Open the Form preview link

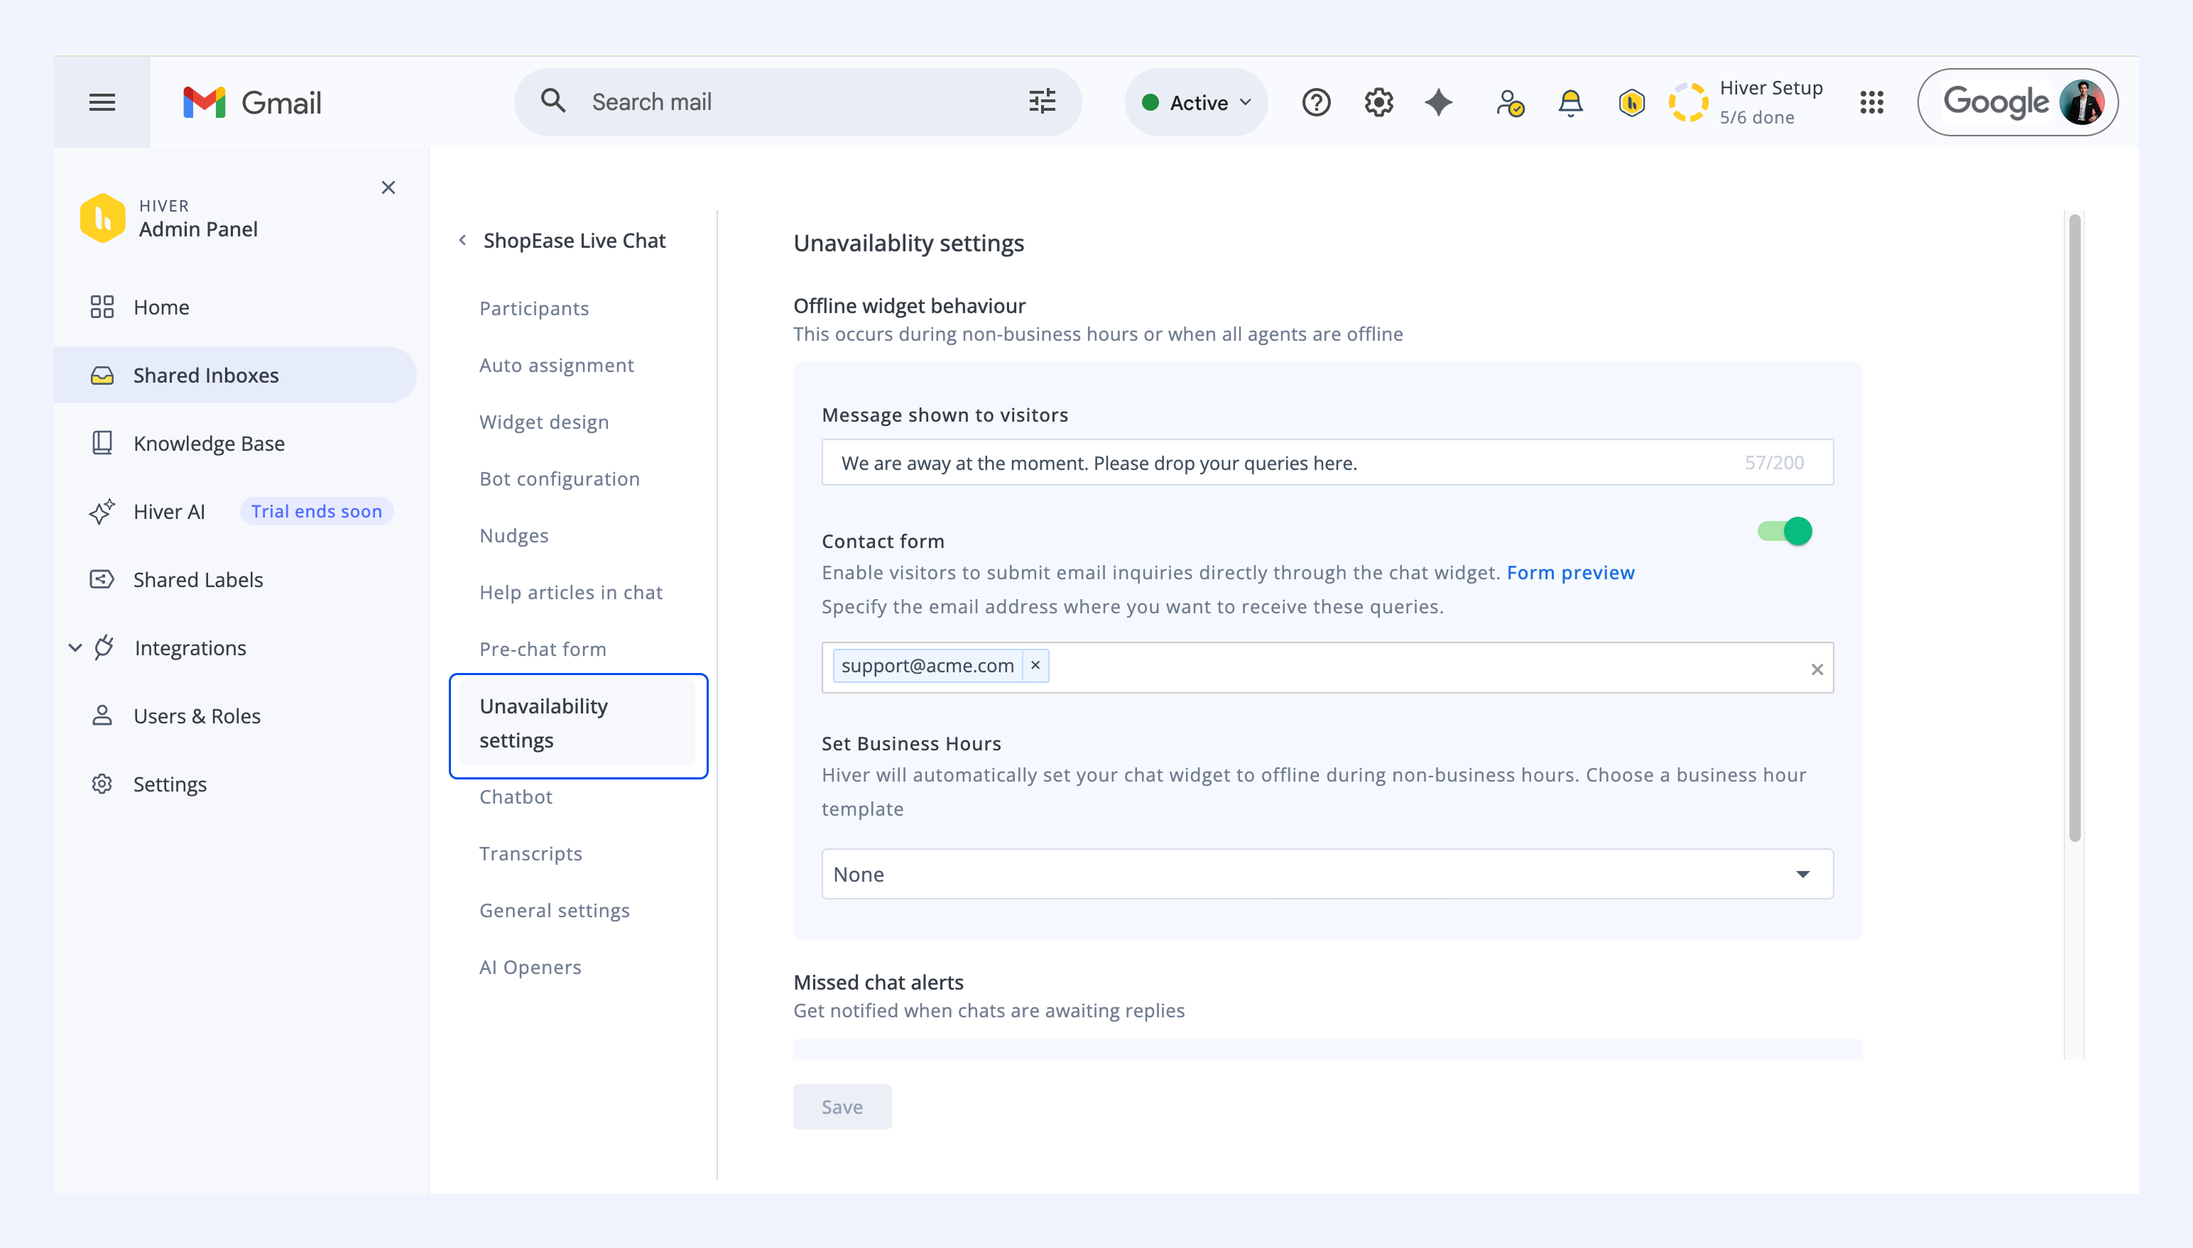click(1569, 571)
